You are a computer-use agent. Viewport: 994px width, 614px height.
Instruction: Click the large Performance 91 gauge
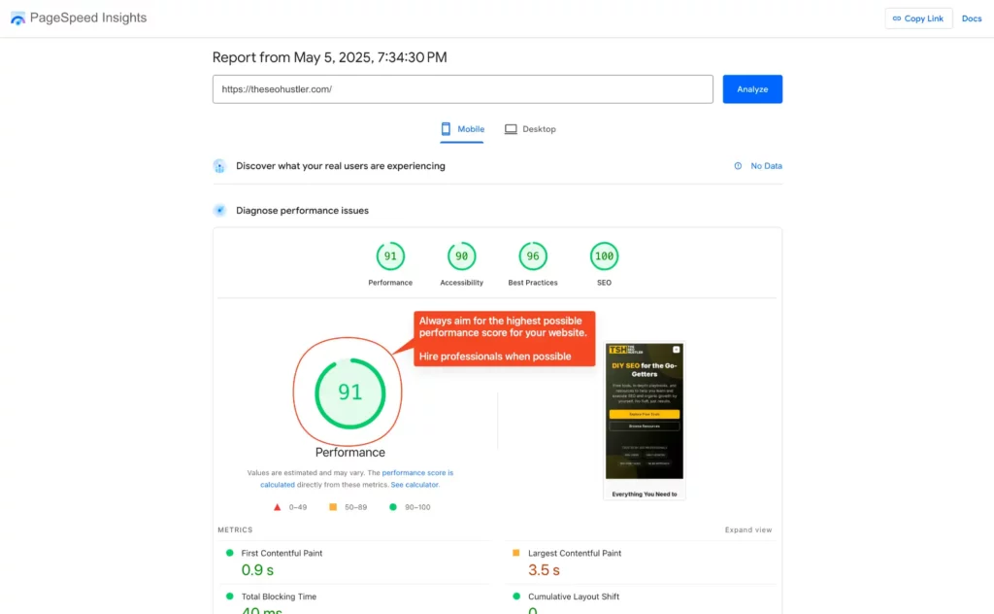[349, 392]
